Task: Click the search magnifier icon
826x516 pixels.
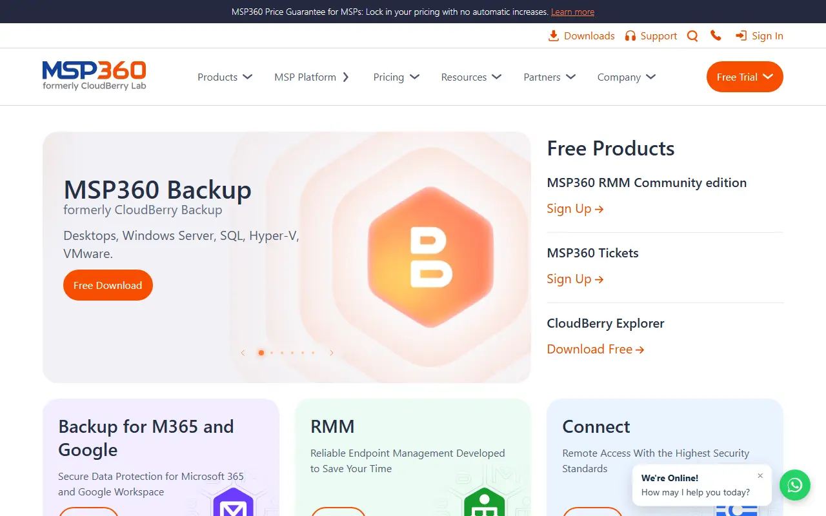Action: coord(692,36)
